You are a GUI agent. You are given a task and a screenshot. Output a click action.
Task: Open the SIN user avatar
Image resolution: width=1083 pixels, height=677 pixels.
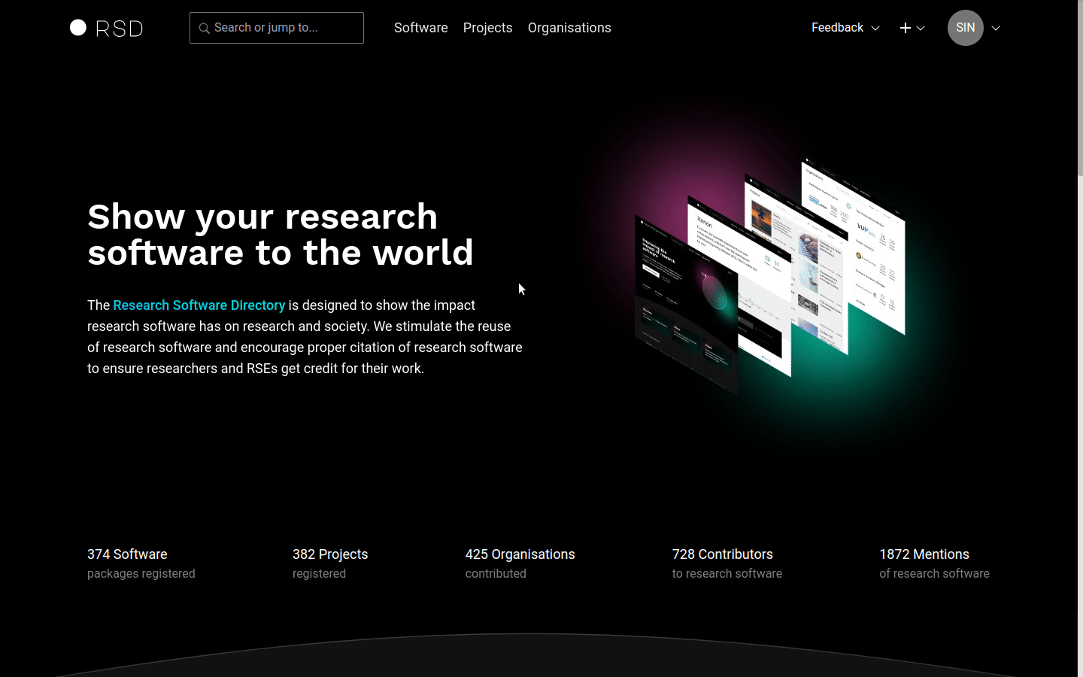965,28
